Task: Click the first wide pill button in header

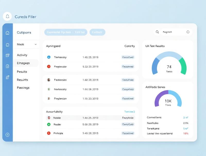Action: (66, 32)
